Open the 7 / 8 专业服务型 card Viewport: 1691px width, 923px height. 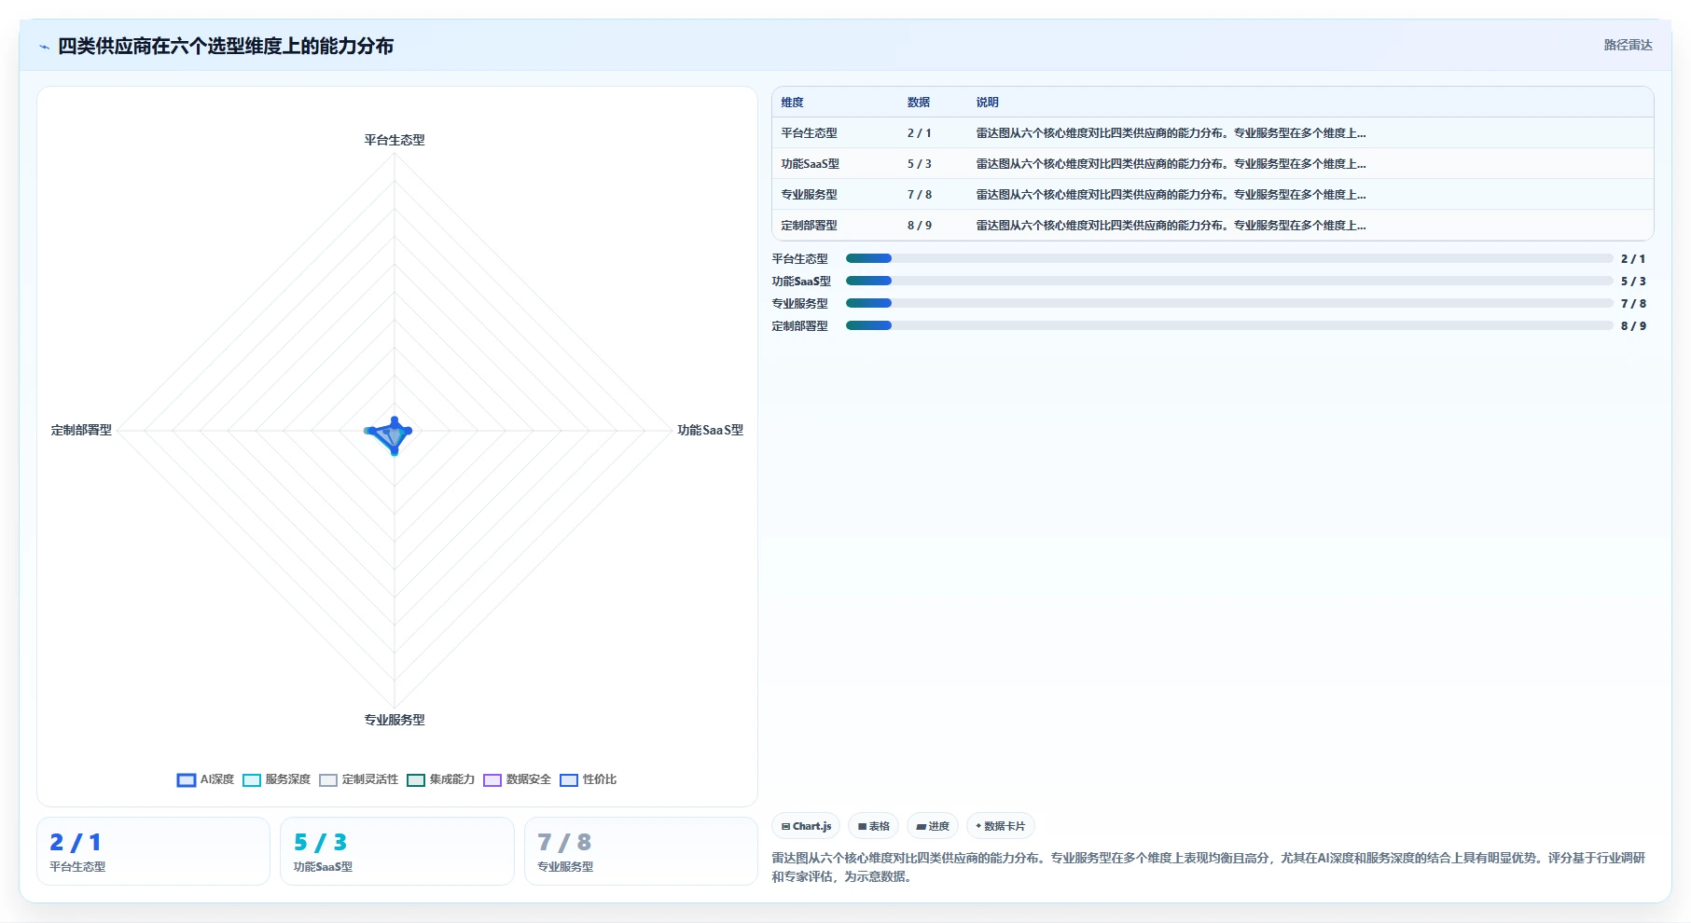641,851
